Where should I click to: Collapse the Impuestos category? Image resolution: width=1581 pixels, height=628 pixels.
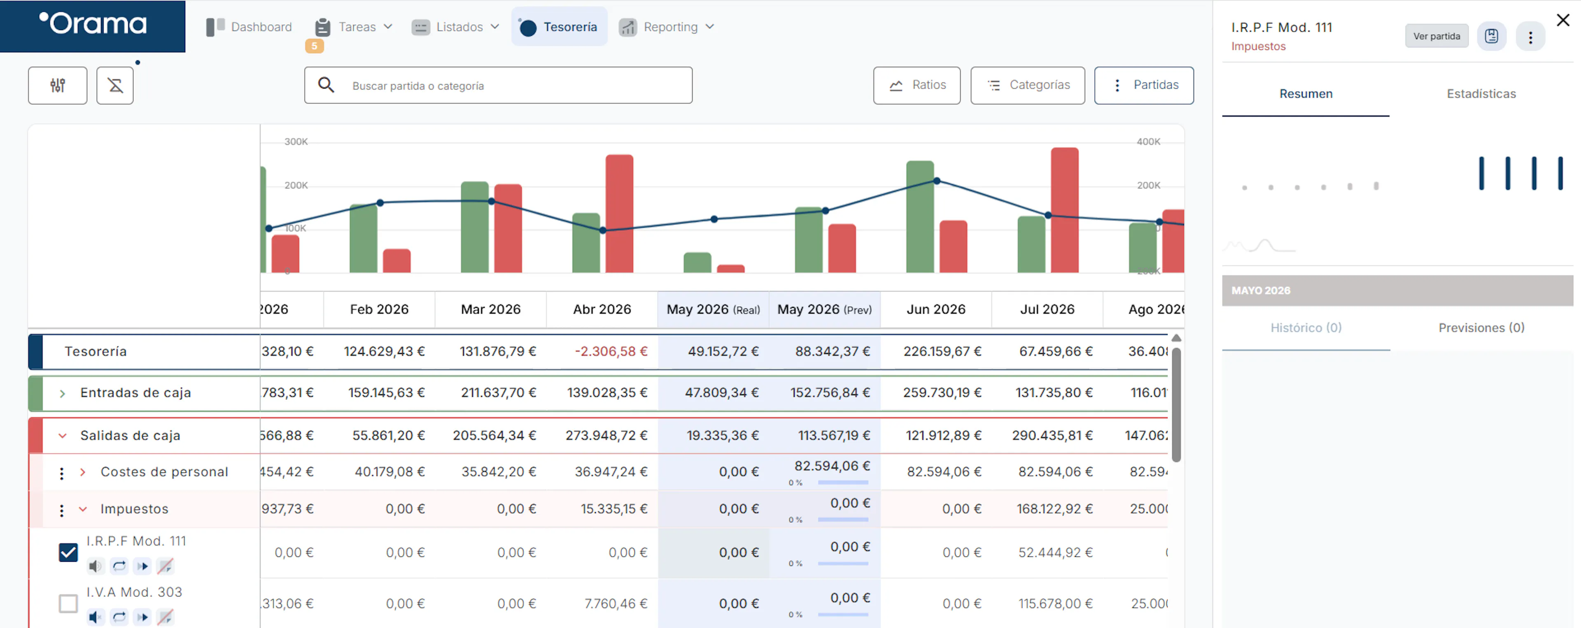tap(83, 509)
